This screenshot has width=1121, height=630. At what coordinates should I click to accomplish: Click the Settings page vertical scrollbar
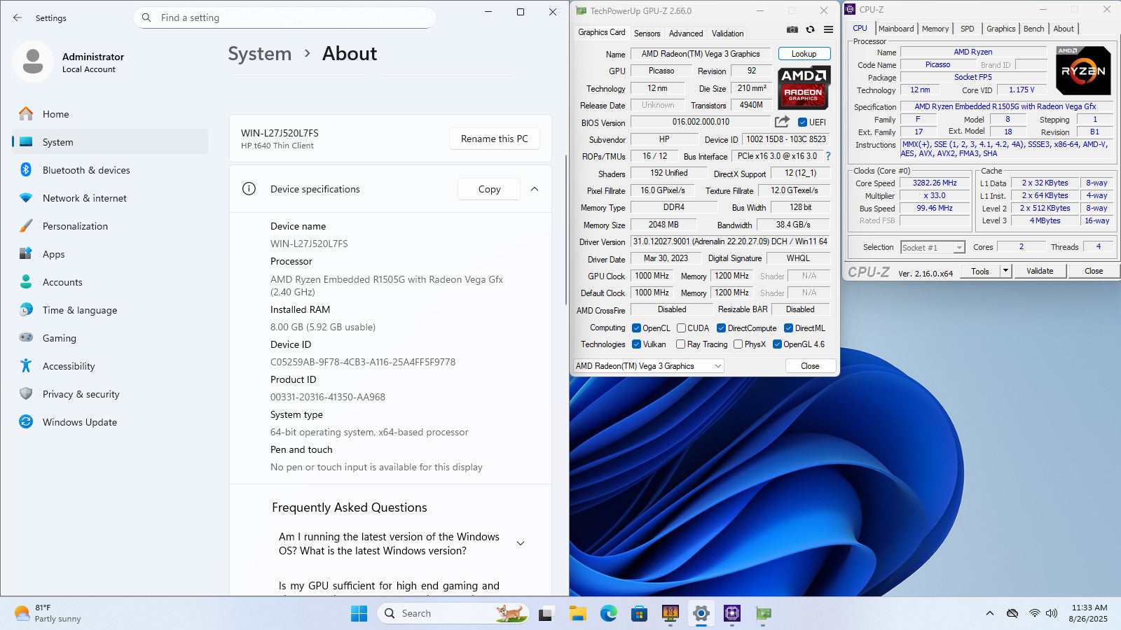565,231
